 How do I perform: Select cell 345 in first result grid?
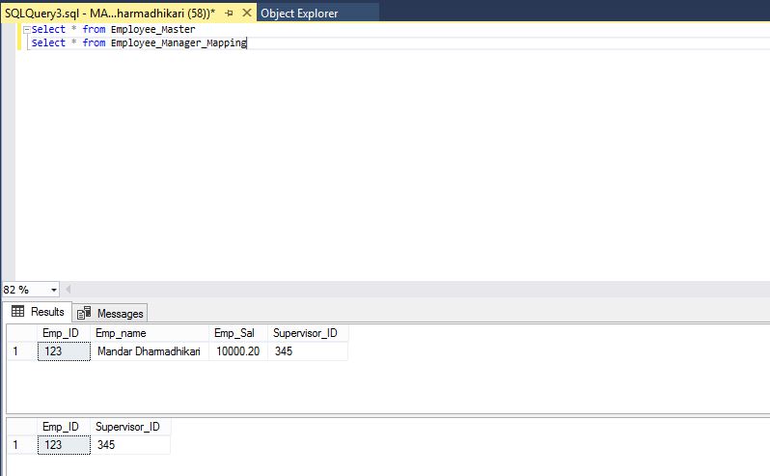pos(308,351)
